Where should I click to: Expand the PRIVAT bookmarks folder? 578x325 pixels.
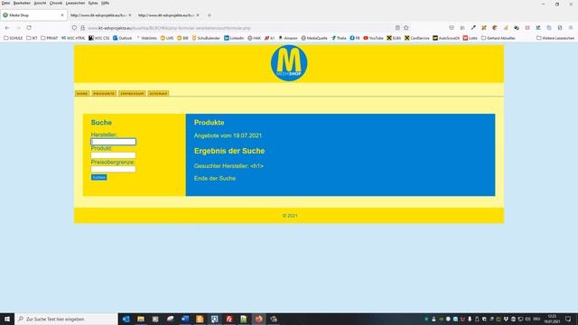[x=49, y=38]
